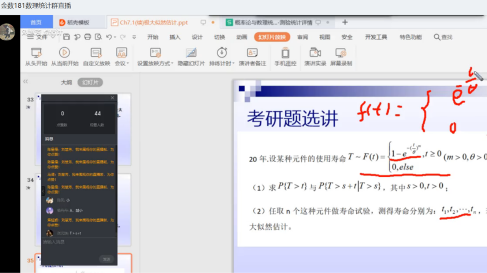This screenshot has width=487, height=273.
Task: Expand 排练计时 dropdown arrow
Action: click(233, 63)
